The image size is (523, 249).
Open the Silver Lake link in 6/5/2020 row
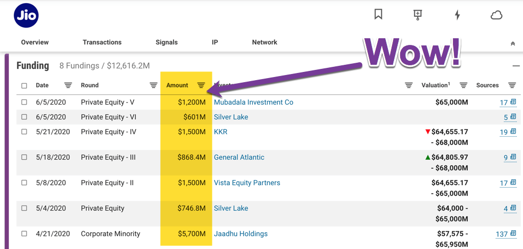coord(231,117)
